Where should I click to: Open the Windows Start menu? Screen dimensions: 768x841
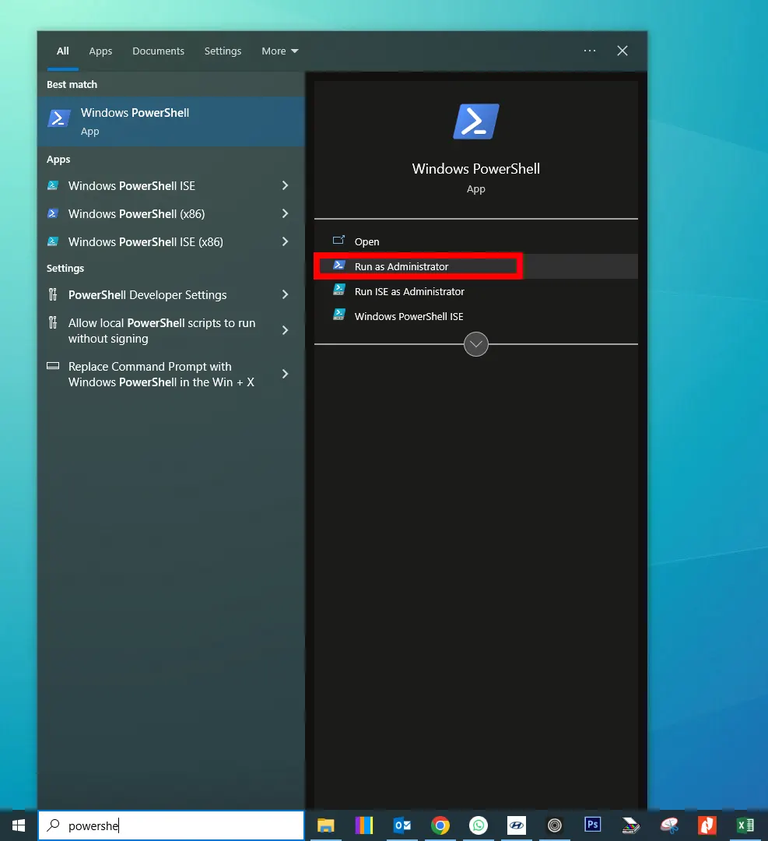point(18,825)
